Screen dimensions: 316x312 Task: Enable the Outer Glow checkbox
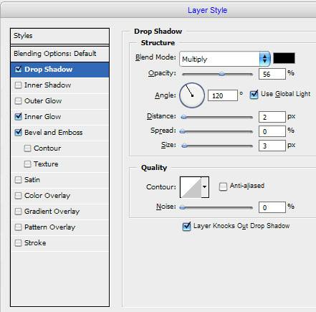click(18, 101)
